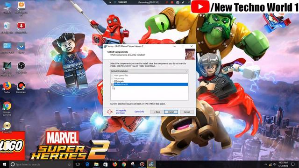The width and height of the screenshot is (299, 168).
Task: Click the repacker avatar image in setup header
Action: 190,54
